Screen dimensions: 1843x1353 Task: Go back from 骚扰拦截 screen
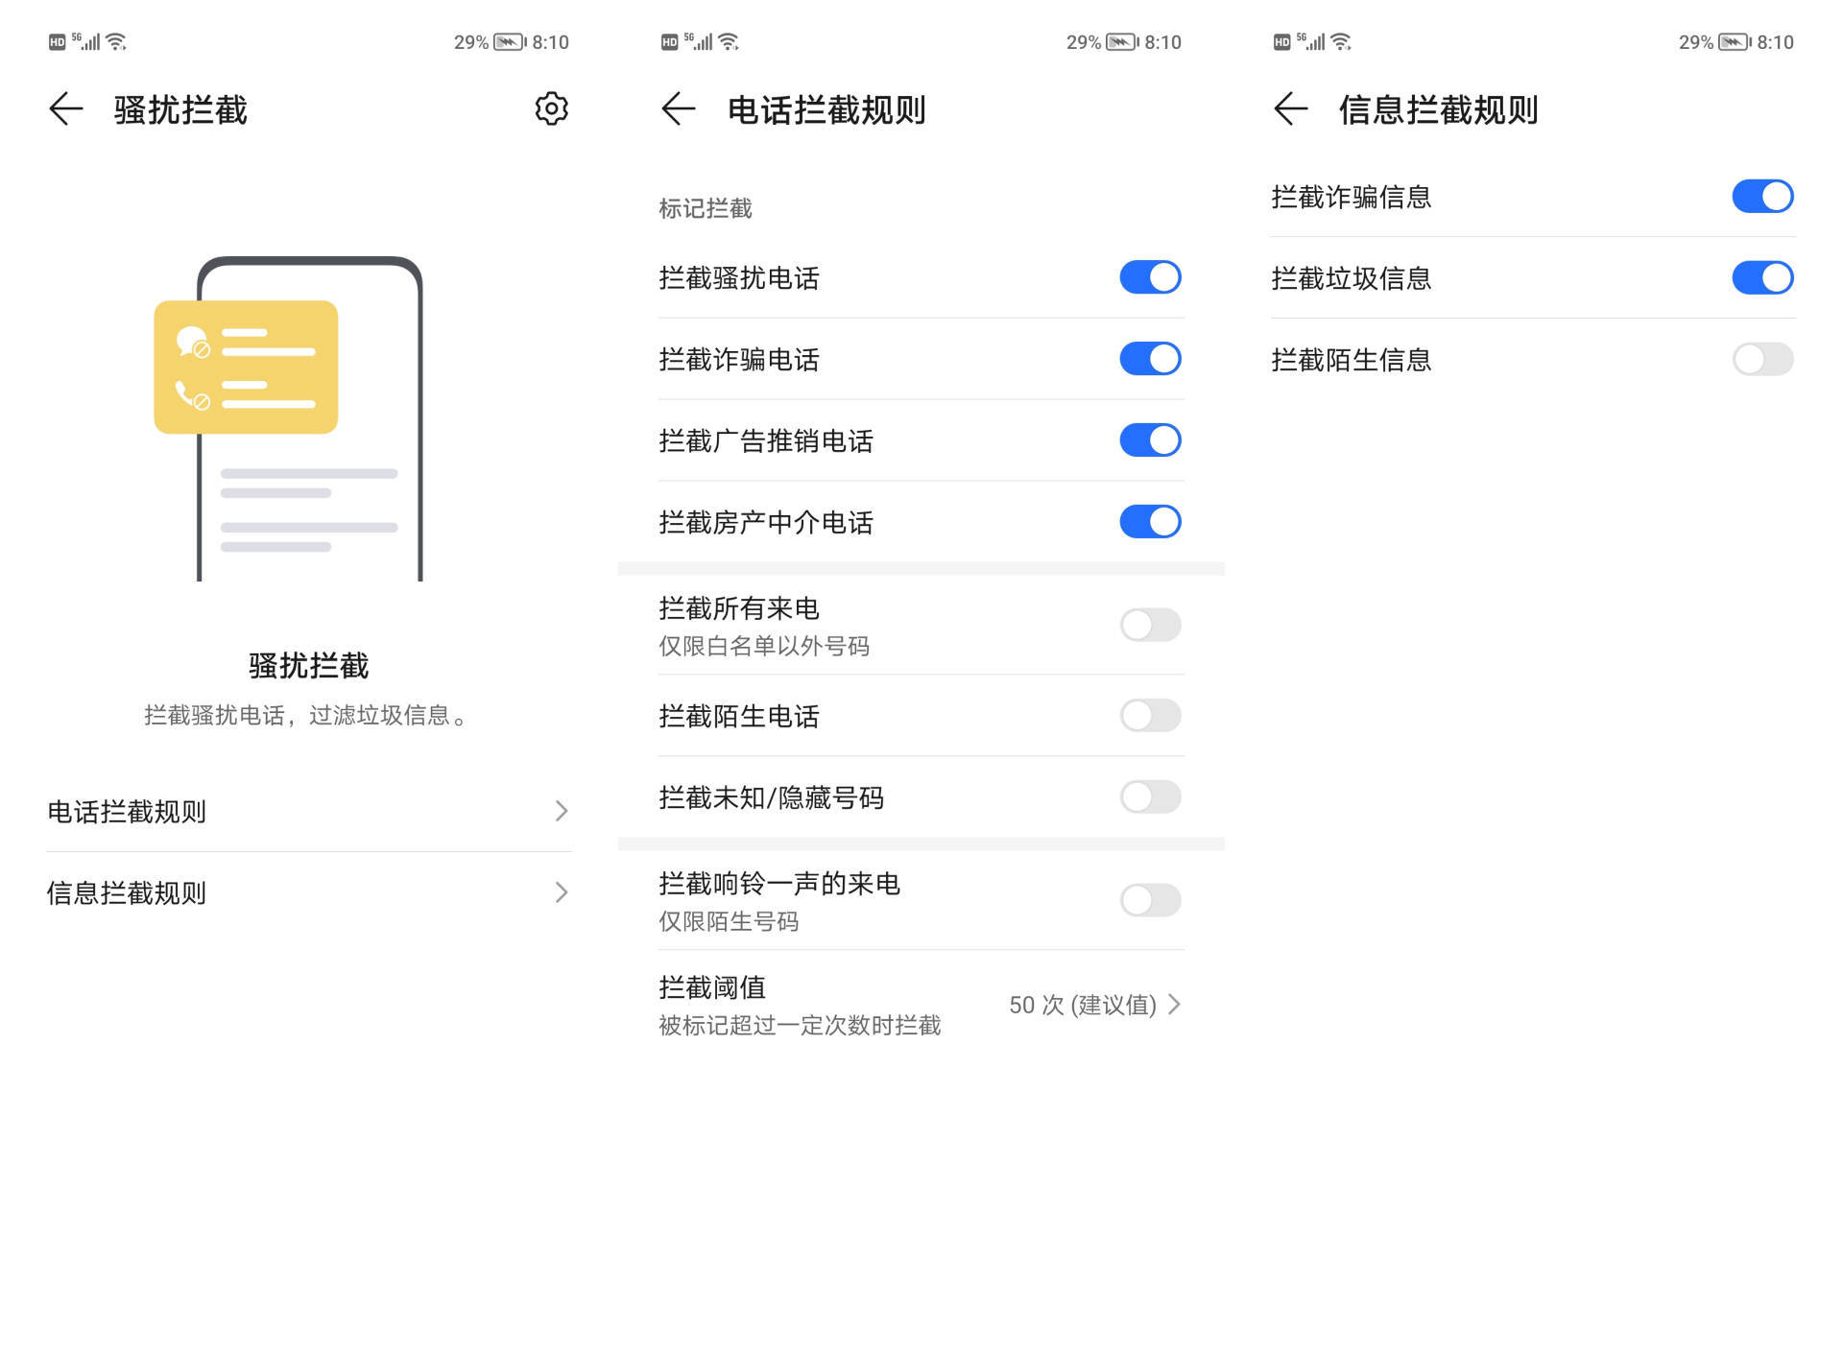tap(66, 108)
